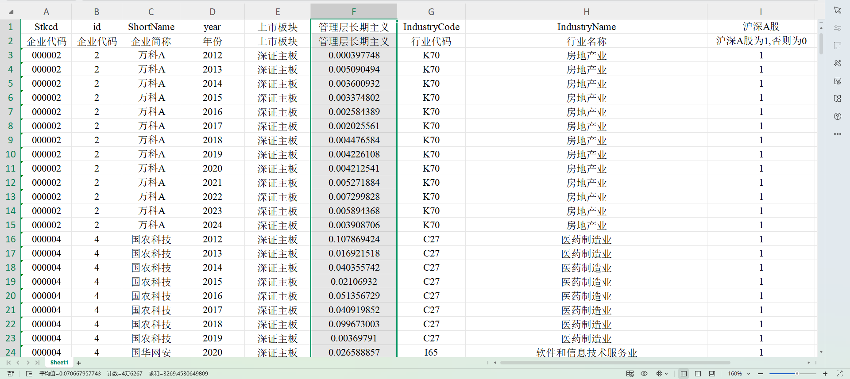Switch to the Sheet1 tab
This screenshot has width=850, height=379.
(x=59, y=363)
